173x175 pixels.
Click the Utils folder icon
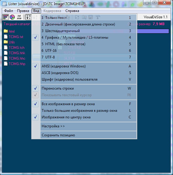(x=6, y=42)
